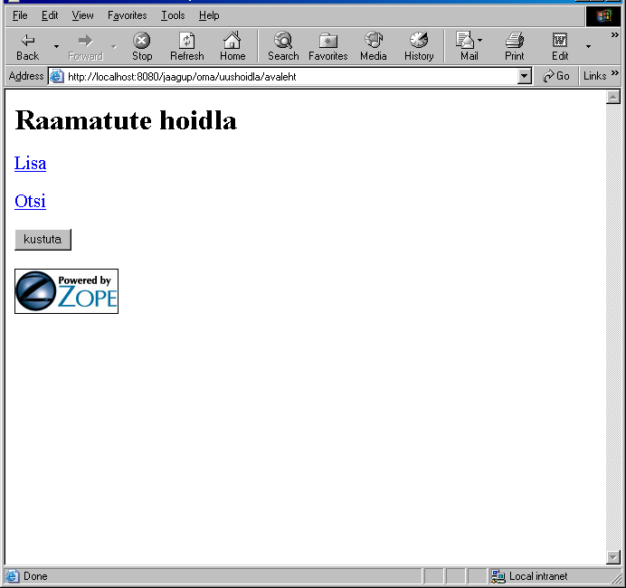This screenshot has width=626, height=588.
Task: Open the Media bar icon
Action: 374,46
